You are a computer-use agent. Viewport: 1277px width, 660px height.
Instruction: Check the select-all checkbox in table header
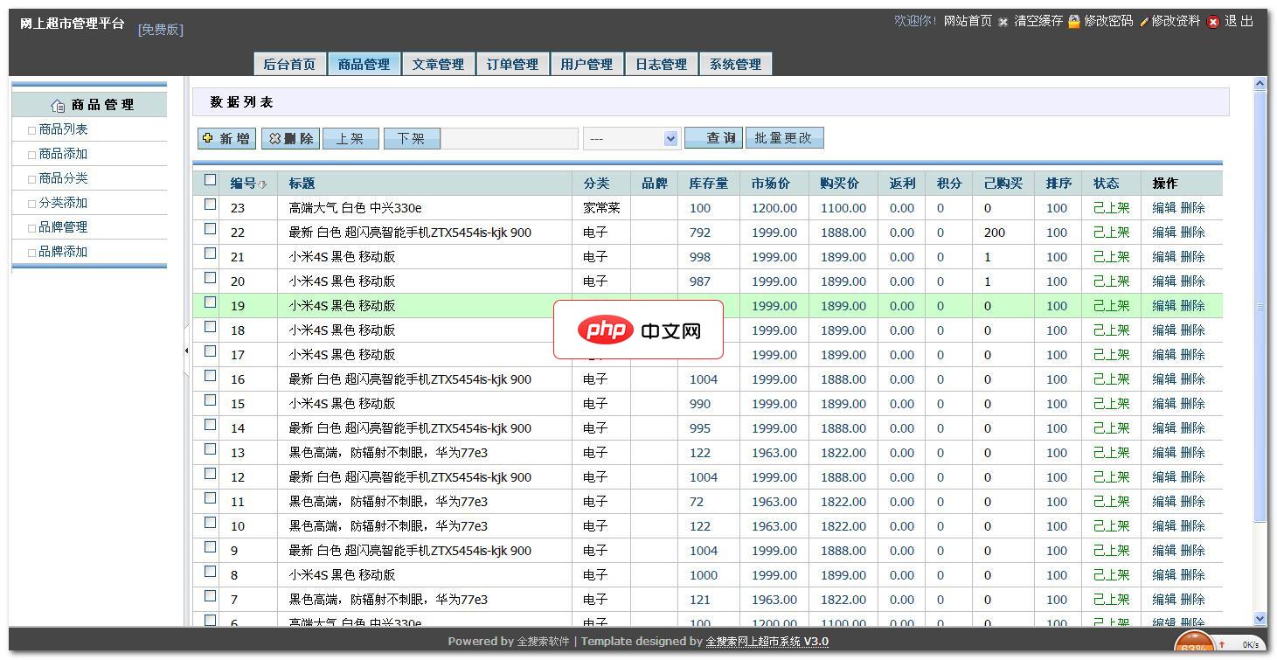pos(210,178)
